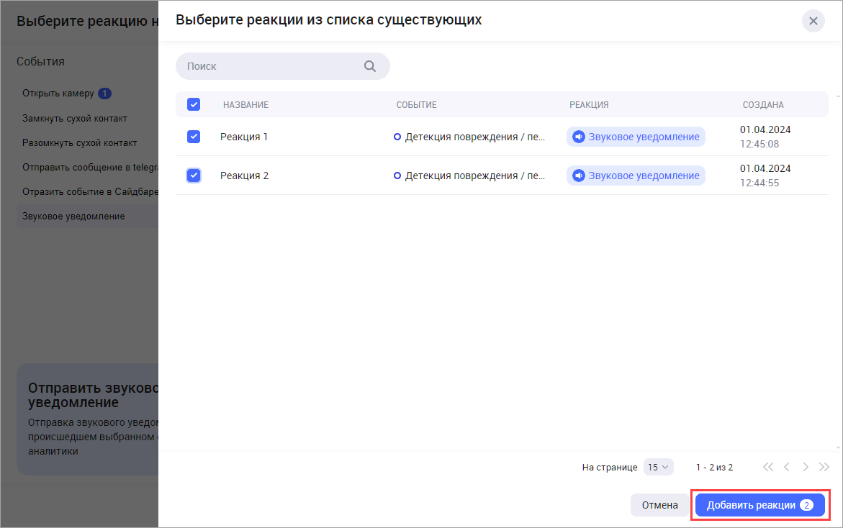Viewport: 843px width, 528px height.
Task: Jump to the last page arrow
Action: (x=824, y=467)
